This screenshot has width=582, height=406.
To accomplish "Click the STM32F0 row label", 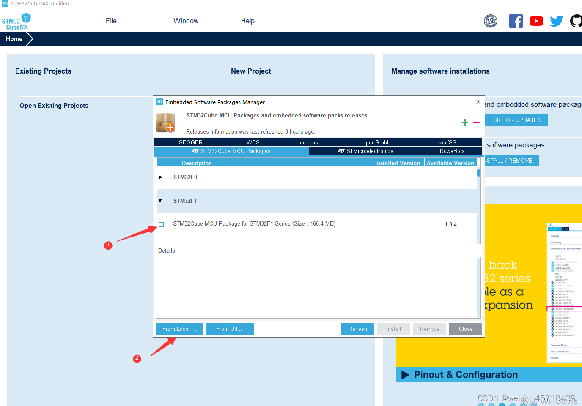I will click(185, 177).
